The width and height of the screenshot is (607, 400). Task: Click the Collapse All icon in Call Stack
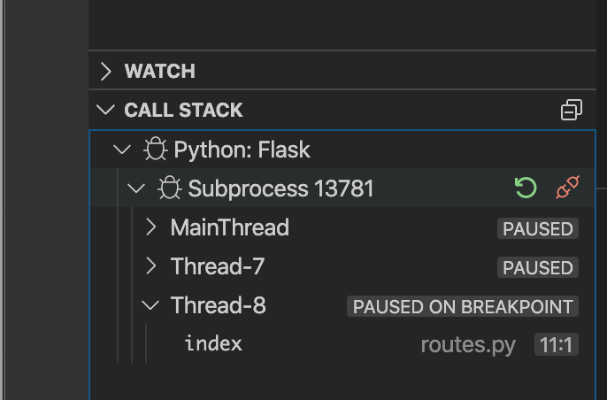(x=572, y=111)
